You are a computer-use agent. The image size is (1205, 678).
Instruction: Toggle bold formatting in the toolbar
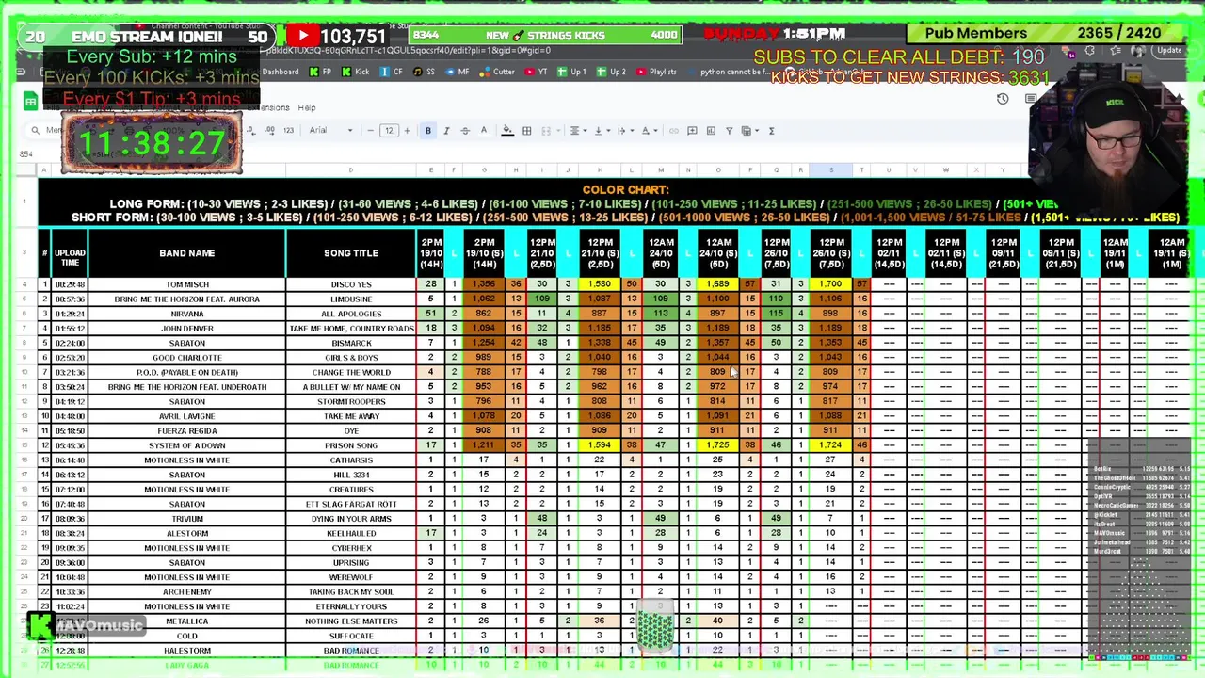(x=427, y=131)
